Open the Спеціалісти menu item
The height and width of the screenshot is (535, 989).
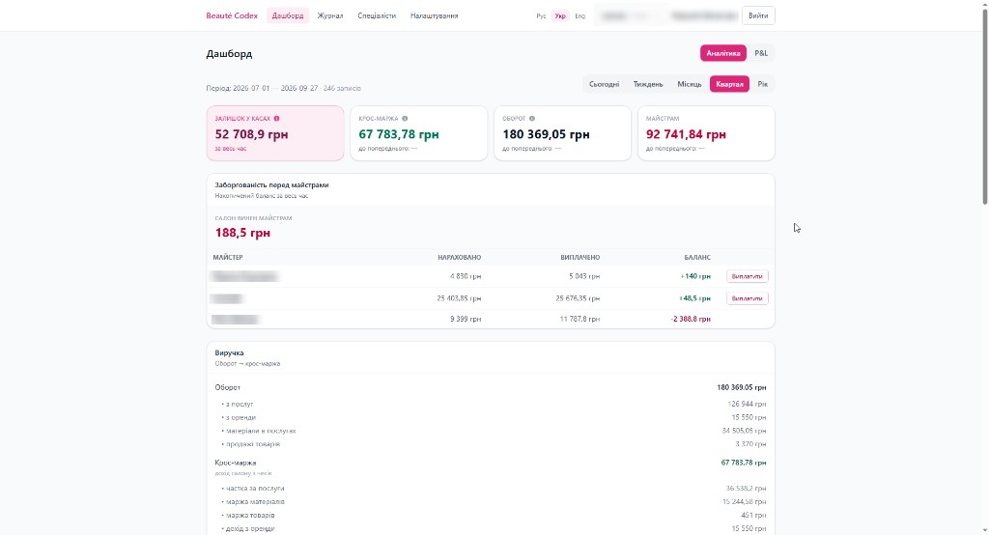[x=377, y=15]
